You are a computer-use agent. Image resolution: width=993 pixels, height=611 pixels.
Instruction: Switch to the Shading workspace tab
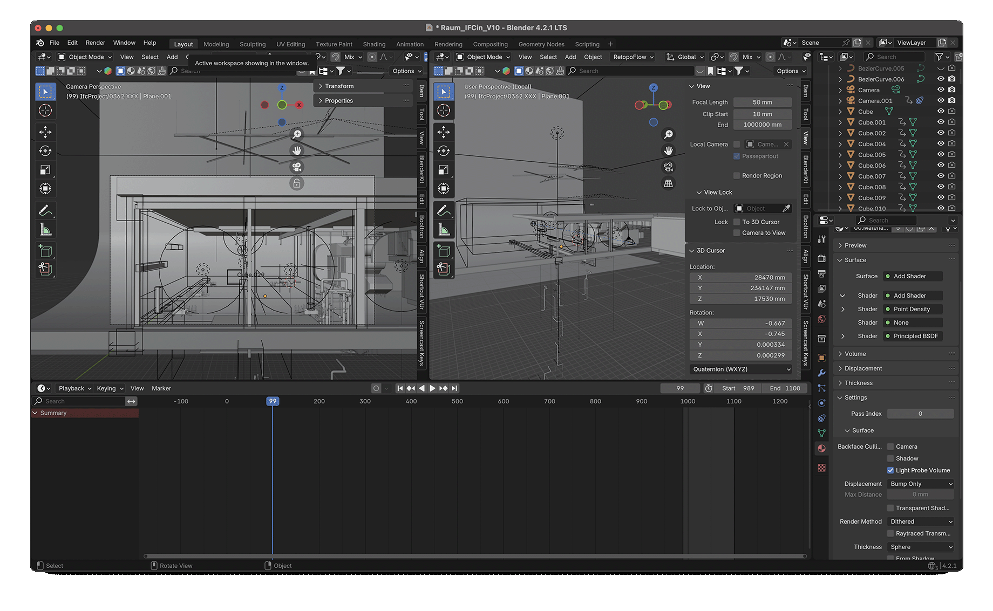[x=373, y=44]
